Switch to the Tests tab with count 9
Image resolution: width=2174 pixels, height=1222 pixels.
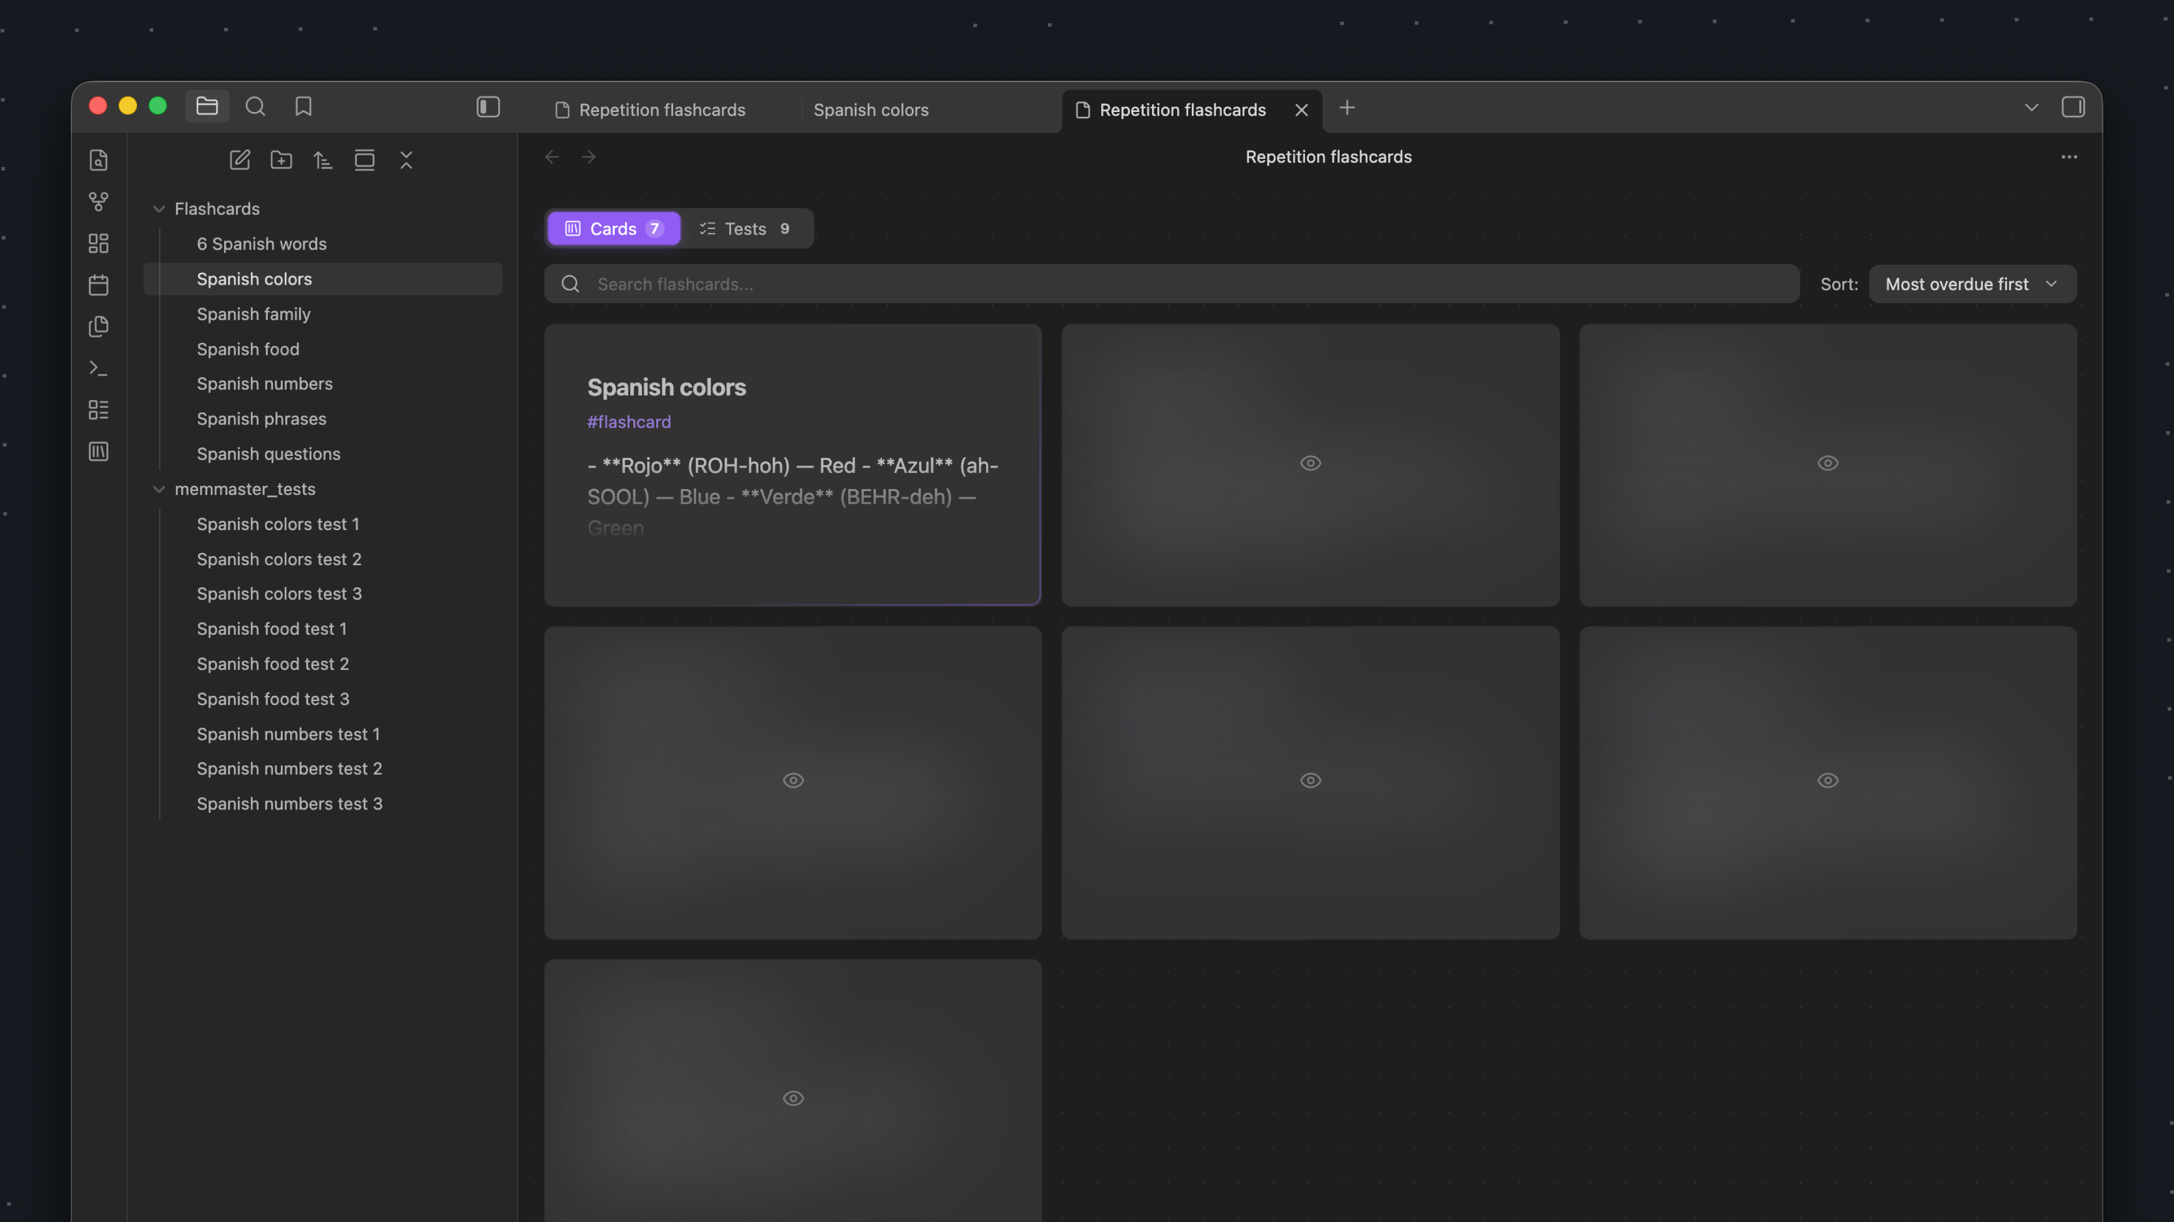[x=745, y=229]
